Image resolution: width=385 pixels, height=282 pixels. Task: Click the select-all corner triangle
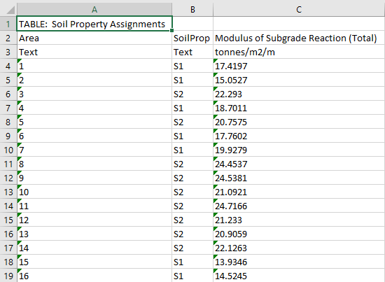10,10
